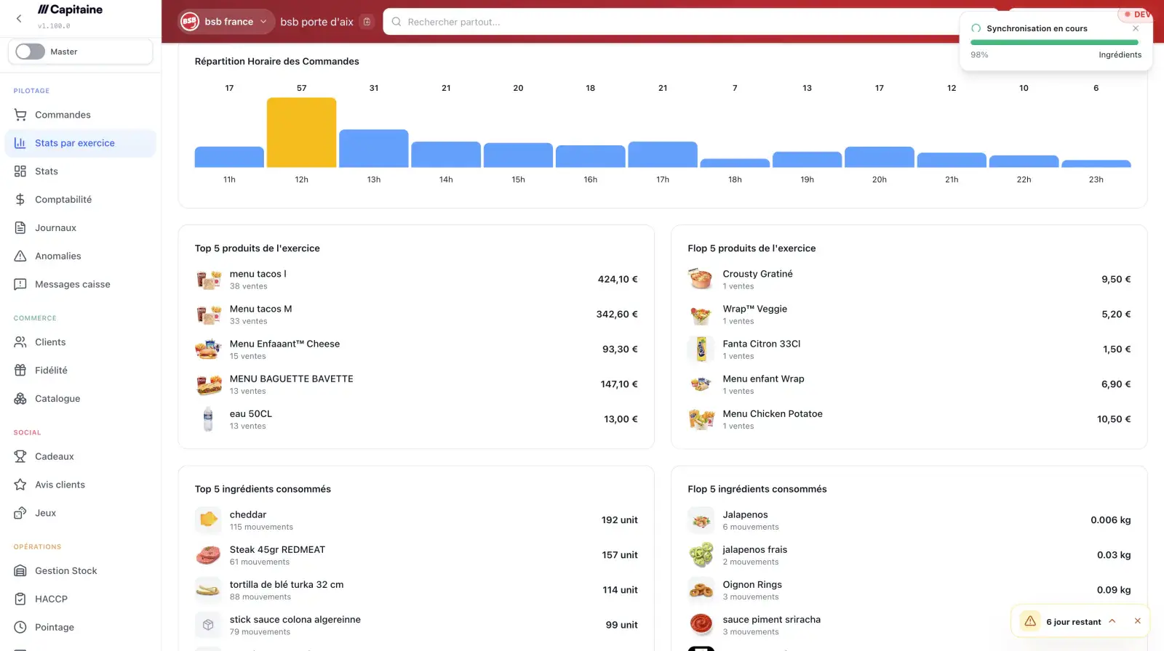The height and width of the screenshot is (651, 1164).
Task: Click the Commandes cart icon
Action: (20, 115)
